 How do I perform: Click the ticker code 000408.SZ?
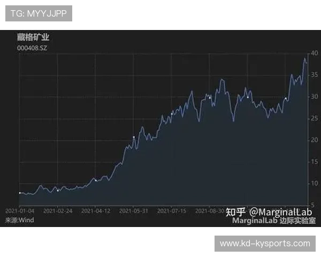[x=32, y=48]
